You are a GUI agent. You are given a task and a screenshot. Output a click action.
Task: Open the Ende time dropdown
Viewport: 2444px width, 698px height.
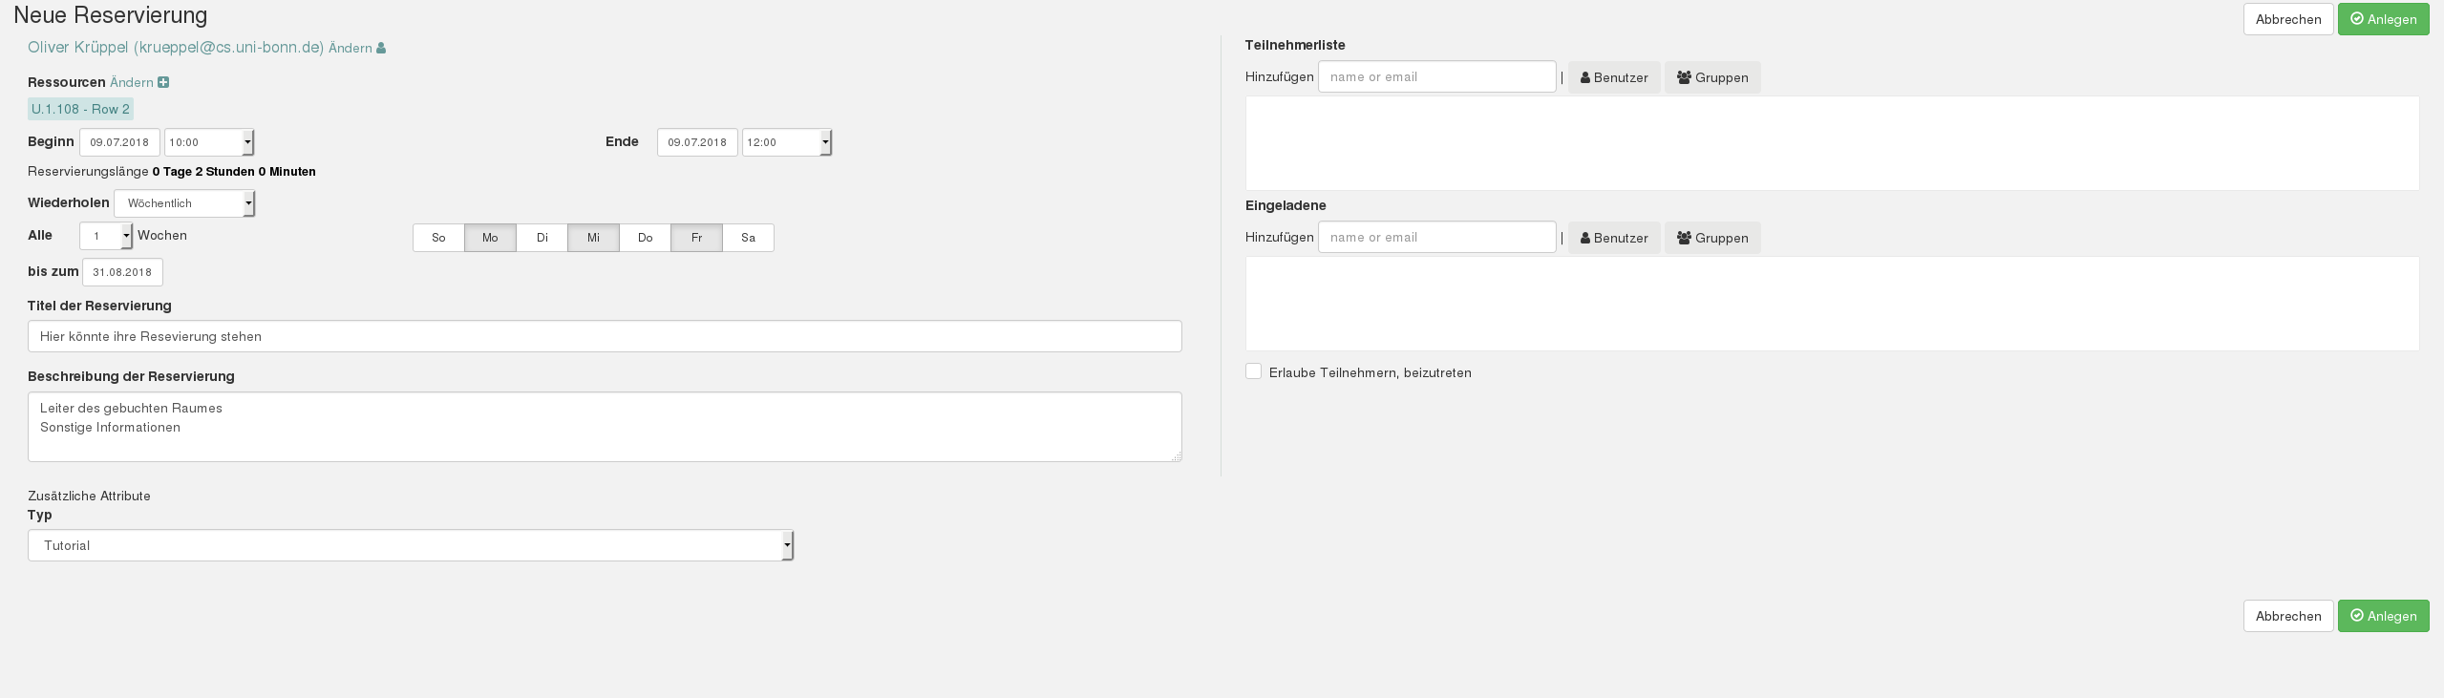tap(786, 142)
